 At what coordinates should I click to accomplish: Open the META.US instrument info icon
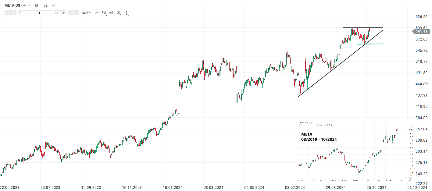36,5
